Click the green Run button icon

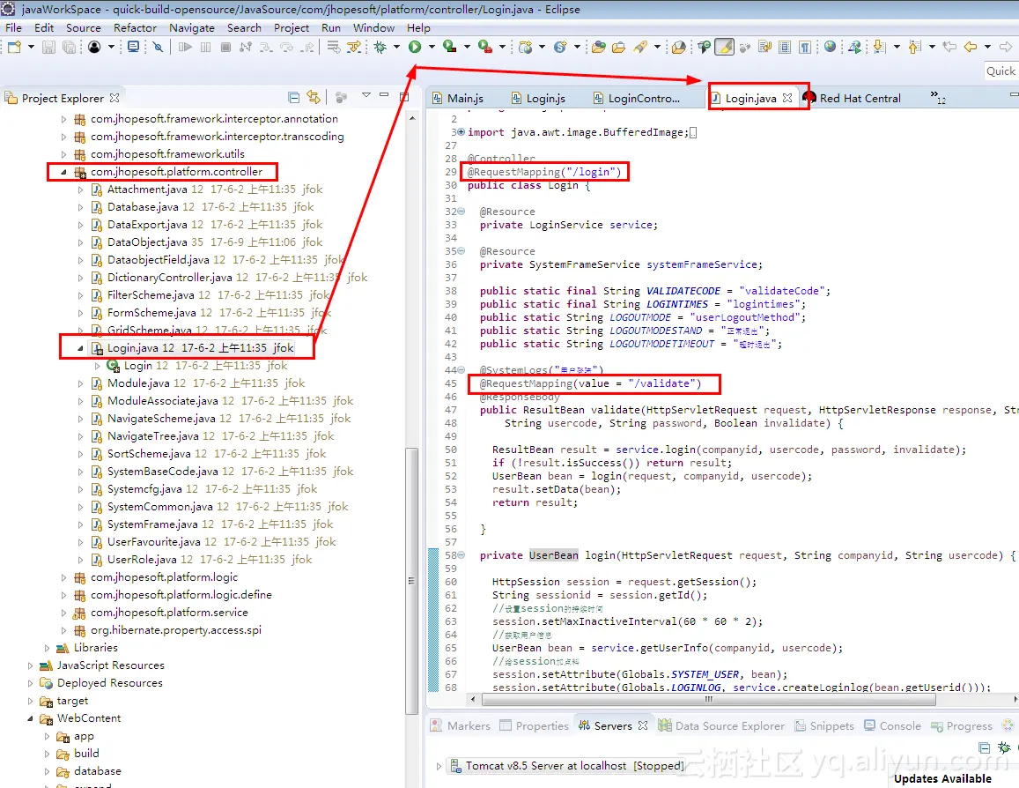click(x=415, y=47)
